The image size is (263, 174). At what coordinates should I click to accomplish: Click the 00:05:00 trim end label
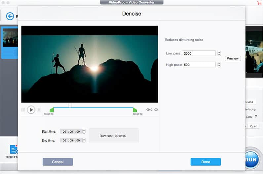point(138,114)
